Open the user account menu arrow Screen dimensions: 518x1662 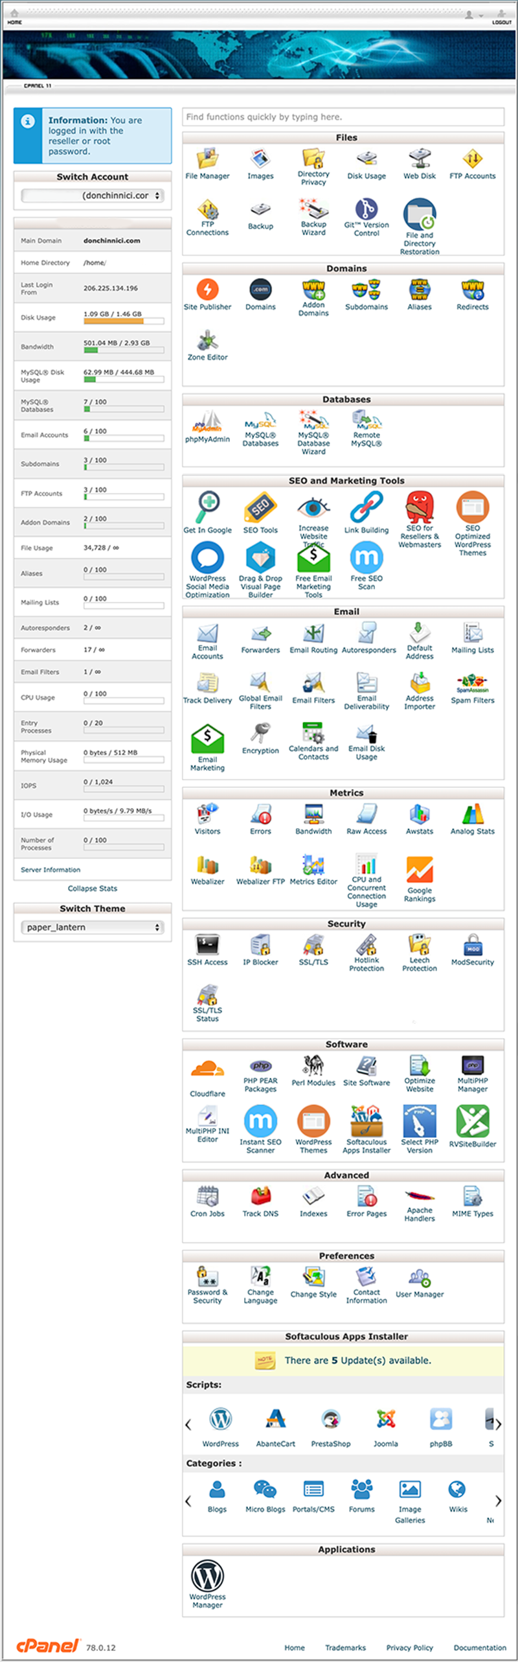tap(481, 15)
